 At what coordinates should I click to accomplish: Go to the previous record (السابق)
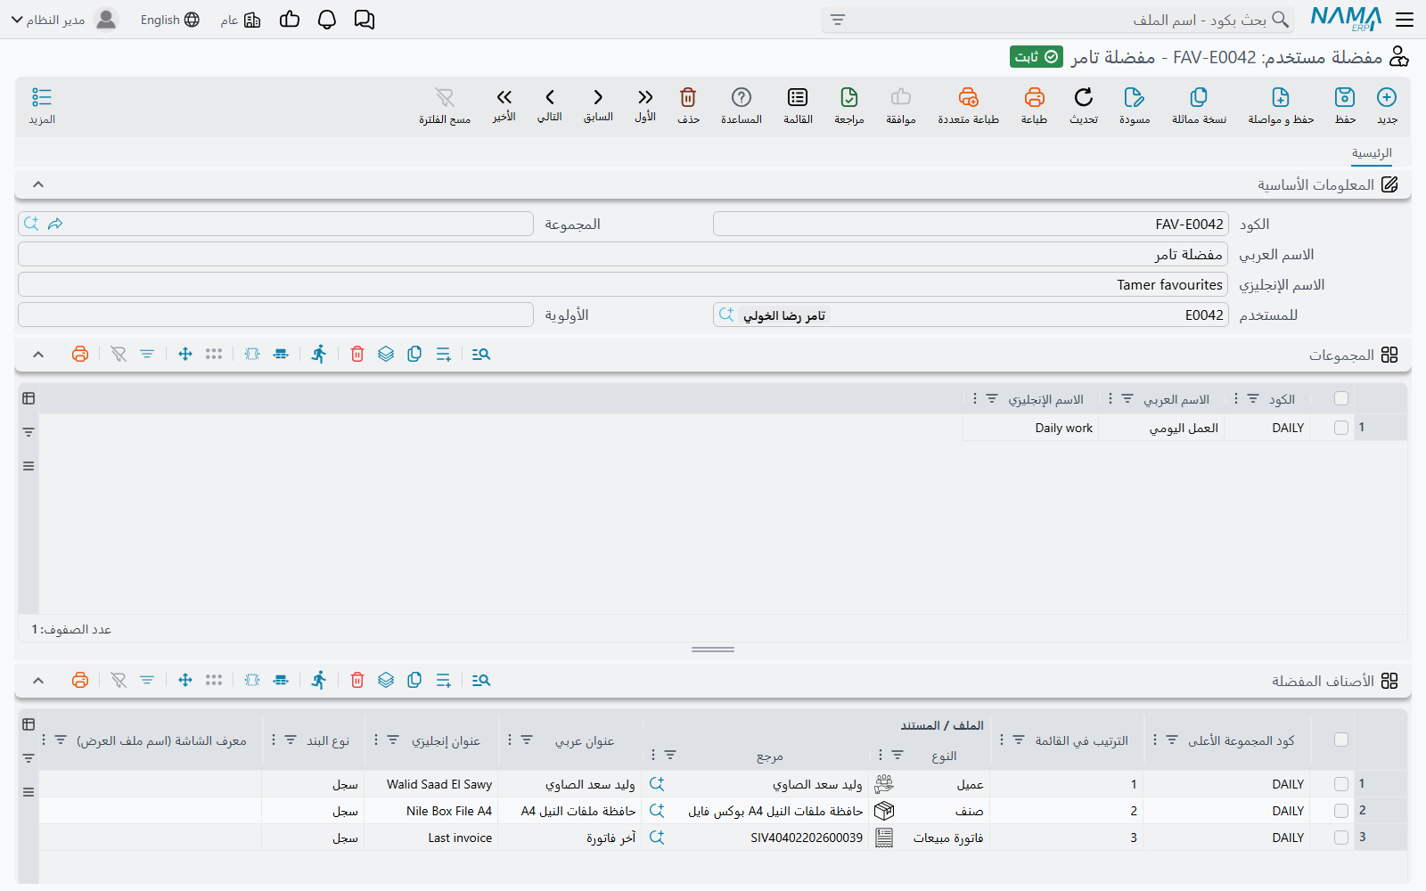point(598,97)
